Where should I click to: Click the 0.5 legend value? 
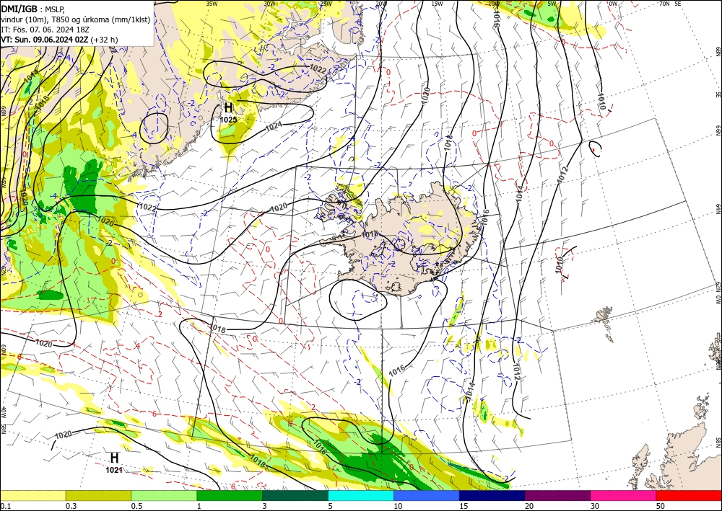pyautogui.click(x=136, y=506)
